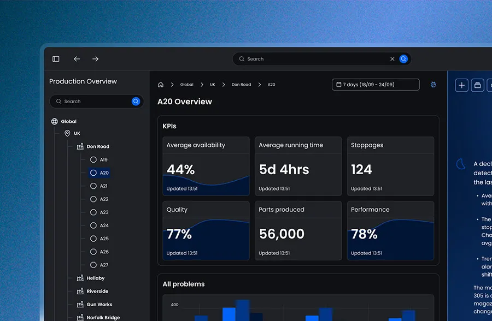Viewport: 492px width, 321px height.
Task: Toggle the sidebar collapse icon
Action: tap(55, 58)
